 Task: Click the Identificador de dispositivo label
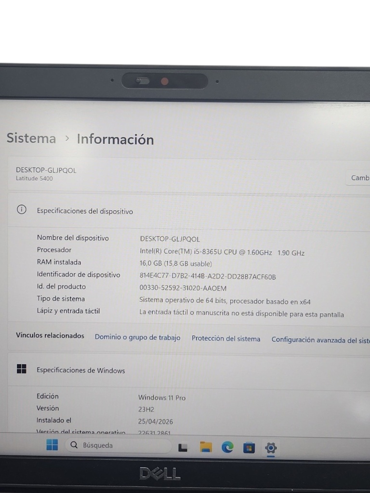tap(79, 274)
